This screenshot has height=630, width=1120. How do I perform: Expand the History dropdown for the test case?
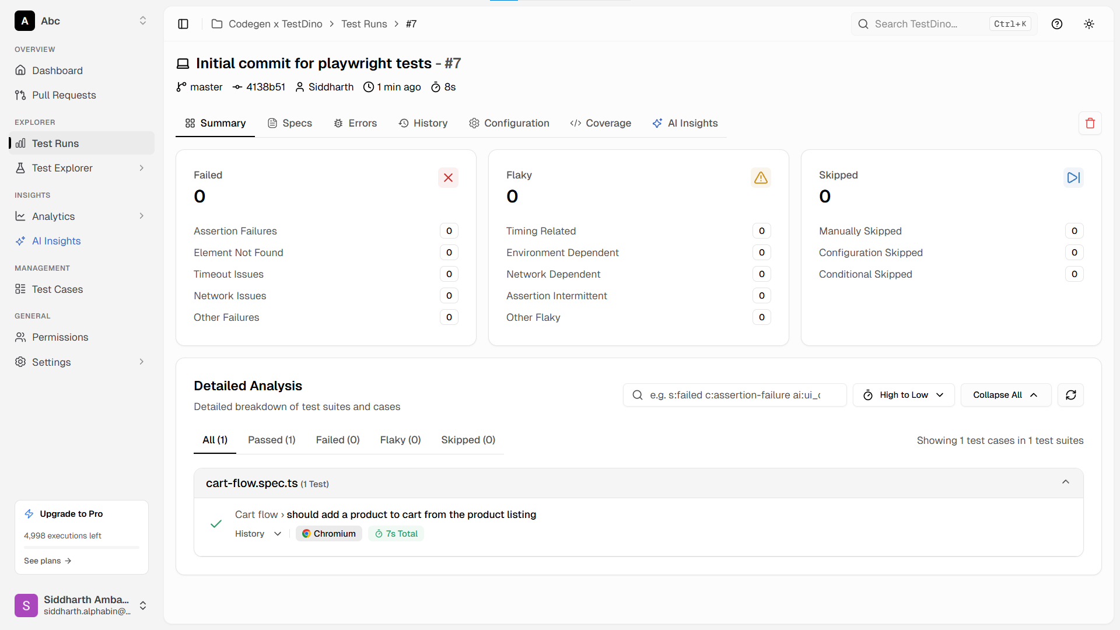(258, 534)
